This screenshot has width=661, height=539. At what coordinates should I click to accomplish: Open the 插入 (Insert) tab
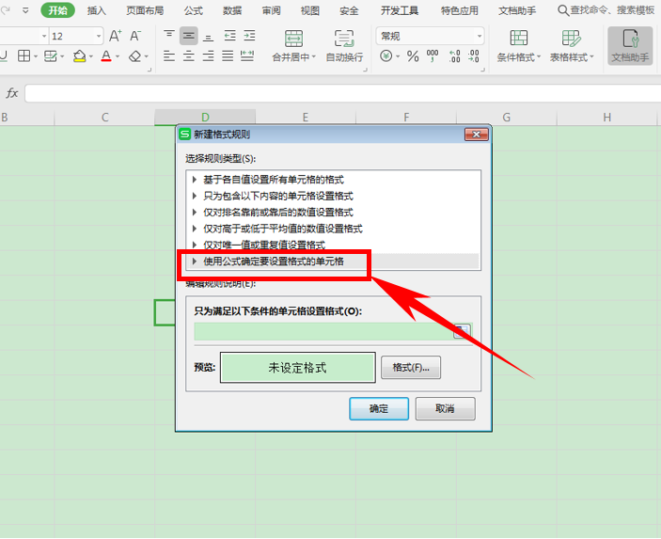[97, 10]
